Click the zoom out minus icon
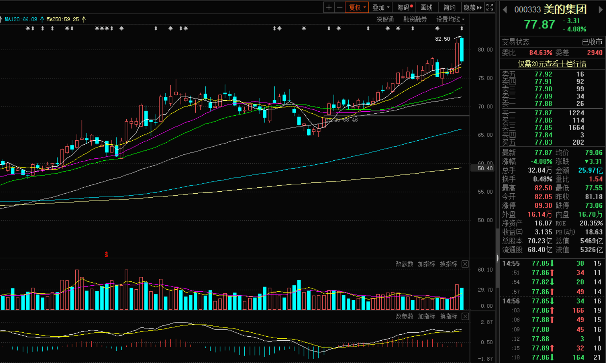The height and width of the screenshot is (363, 606). pyautogui.click(x=339, y=7)
